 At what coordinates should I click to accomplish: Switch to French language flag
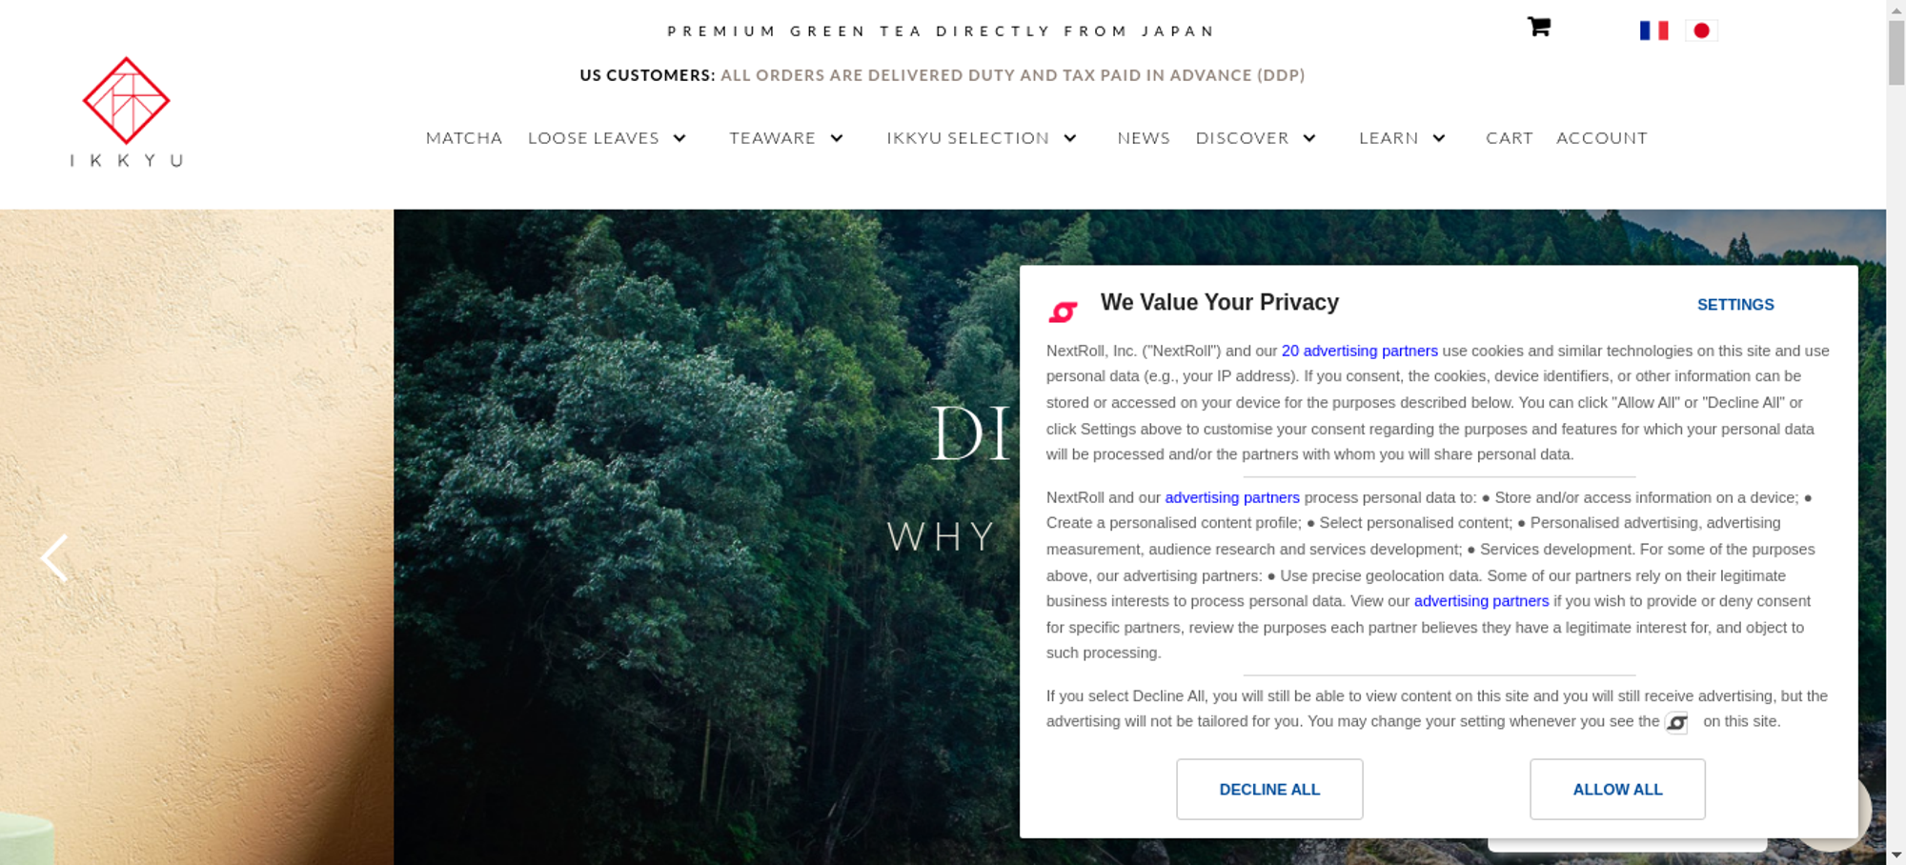click(1653, 30)
